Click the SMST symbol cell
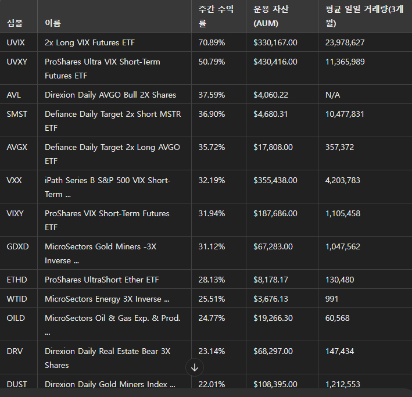The height and width of the screenshot is (397, 412). [x=17, y=114]
